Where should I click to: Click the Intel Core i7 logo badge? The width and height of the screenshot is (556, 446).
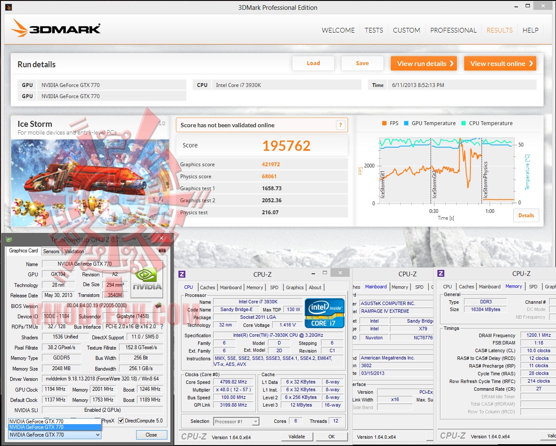pyautogui.click(x=324, y=313)
